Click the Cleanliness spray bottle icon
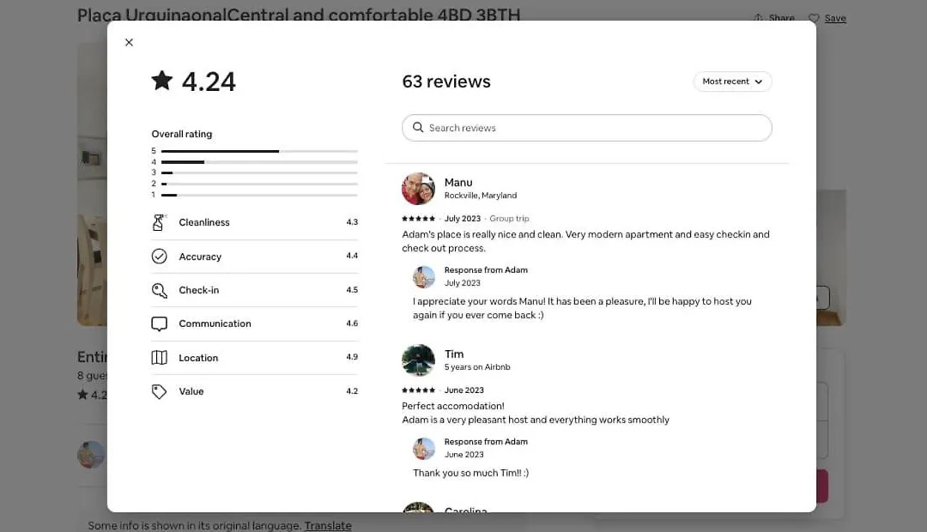 tap(159, 222)
